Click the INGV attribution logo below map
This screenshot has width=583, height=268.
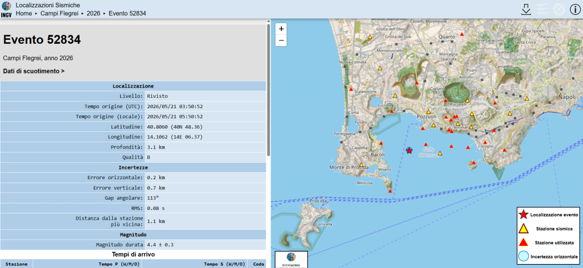point(291,260)
